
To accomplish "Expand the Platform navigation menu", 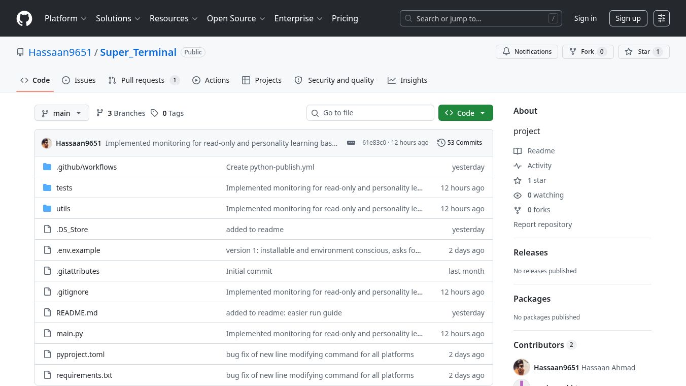I will pyautogui.click(x=65, y=18).
